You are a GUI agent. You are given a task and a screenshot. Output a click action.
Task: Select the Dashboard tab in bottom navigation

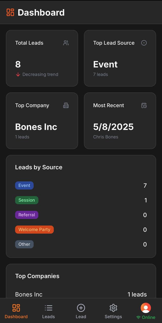coord(16,311)
